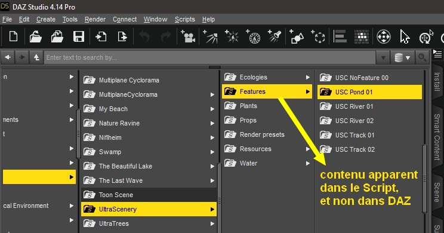Click the Import file icon
The height and width of the screenshot is (233, 444).
coord(101,37)
